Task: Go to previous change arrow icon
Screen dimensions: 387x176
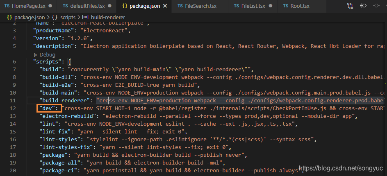Action: click(363, 6)
